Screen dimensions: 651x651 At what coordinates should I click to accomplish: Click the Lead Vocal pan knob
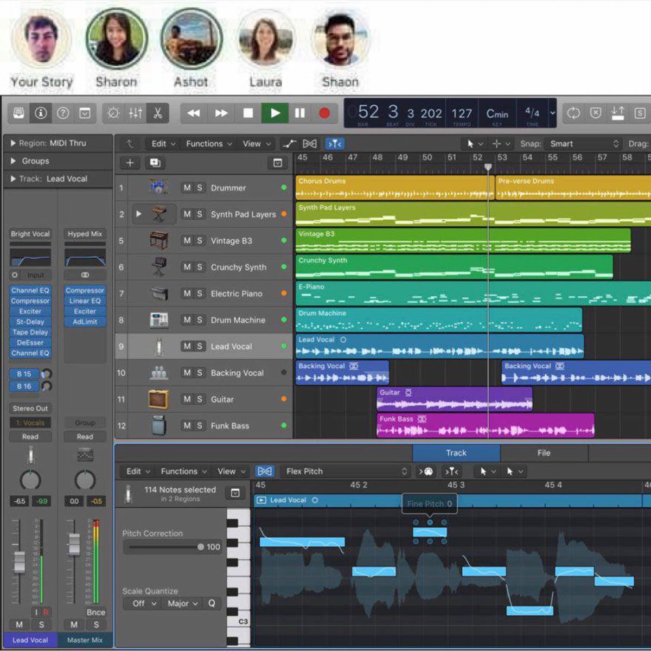(30, 480)
